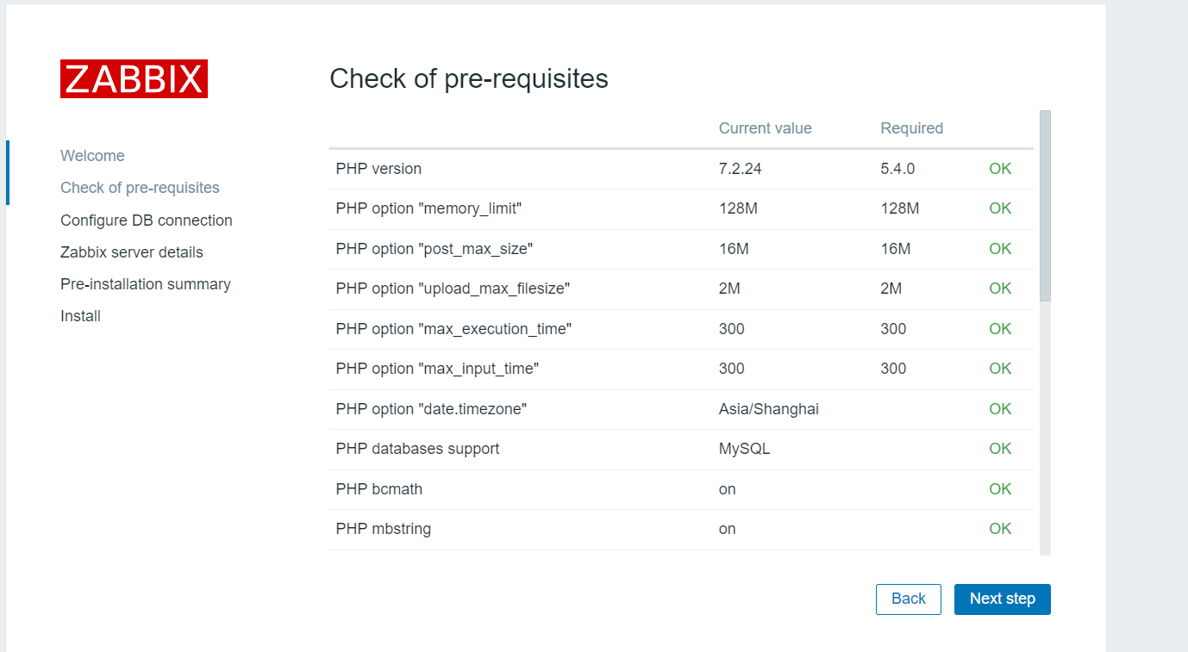
Task: Click the scrollbar track below the thumb
Action: [x=1045, y=428]
